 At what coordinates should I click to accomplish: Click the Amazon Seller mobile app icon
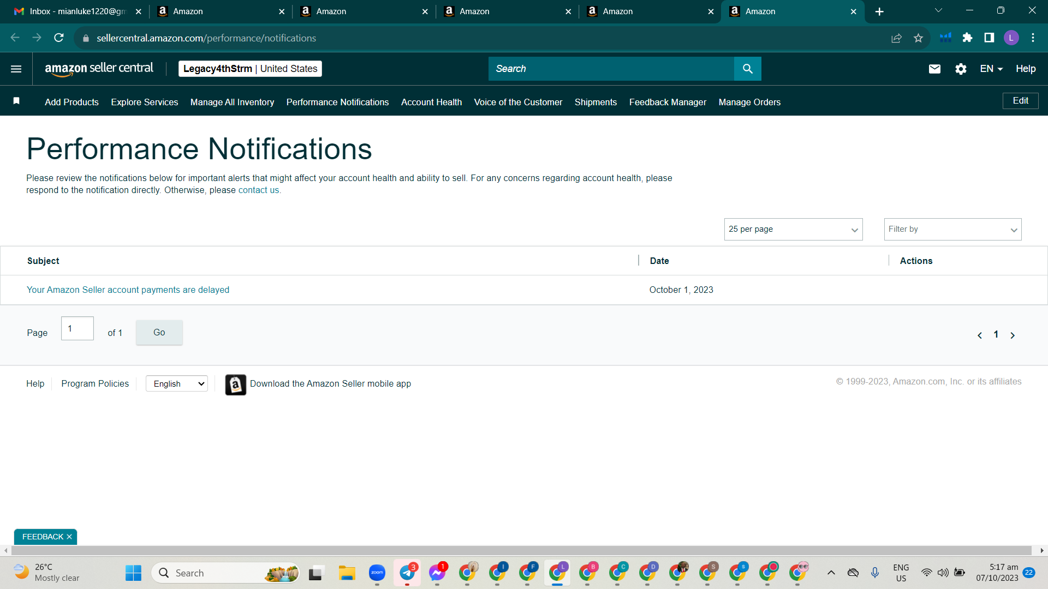235,384
